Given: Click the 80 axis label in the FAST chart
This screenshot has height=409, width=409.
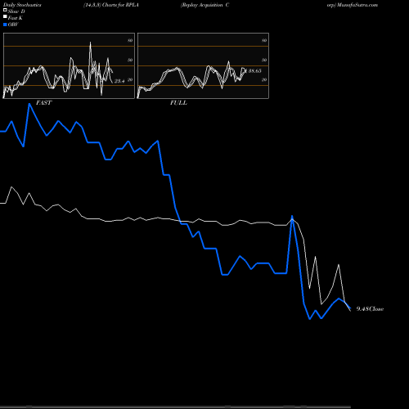Looking at the screenshot, I should tap(130, 40).
